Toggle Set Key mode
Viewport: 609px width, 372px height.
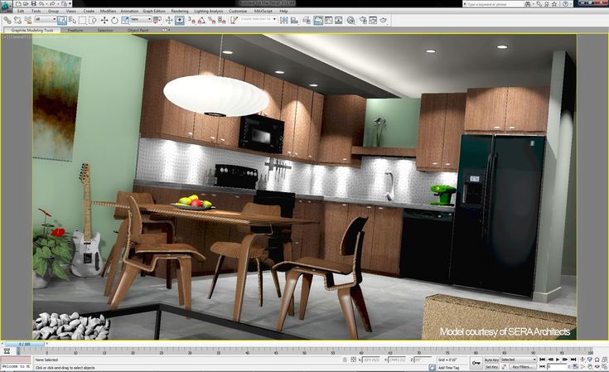pos(491,367)
